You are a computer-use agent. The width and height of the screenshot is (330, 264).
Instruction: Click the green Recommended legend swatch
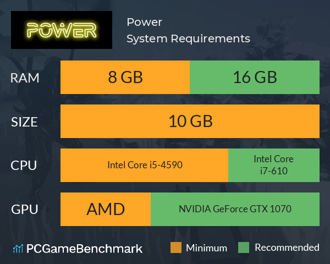(x=244, y=248)
